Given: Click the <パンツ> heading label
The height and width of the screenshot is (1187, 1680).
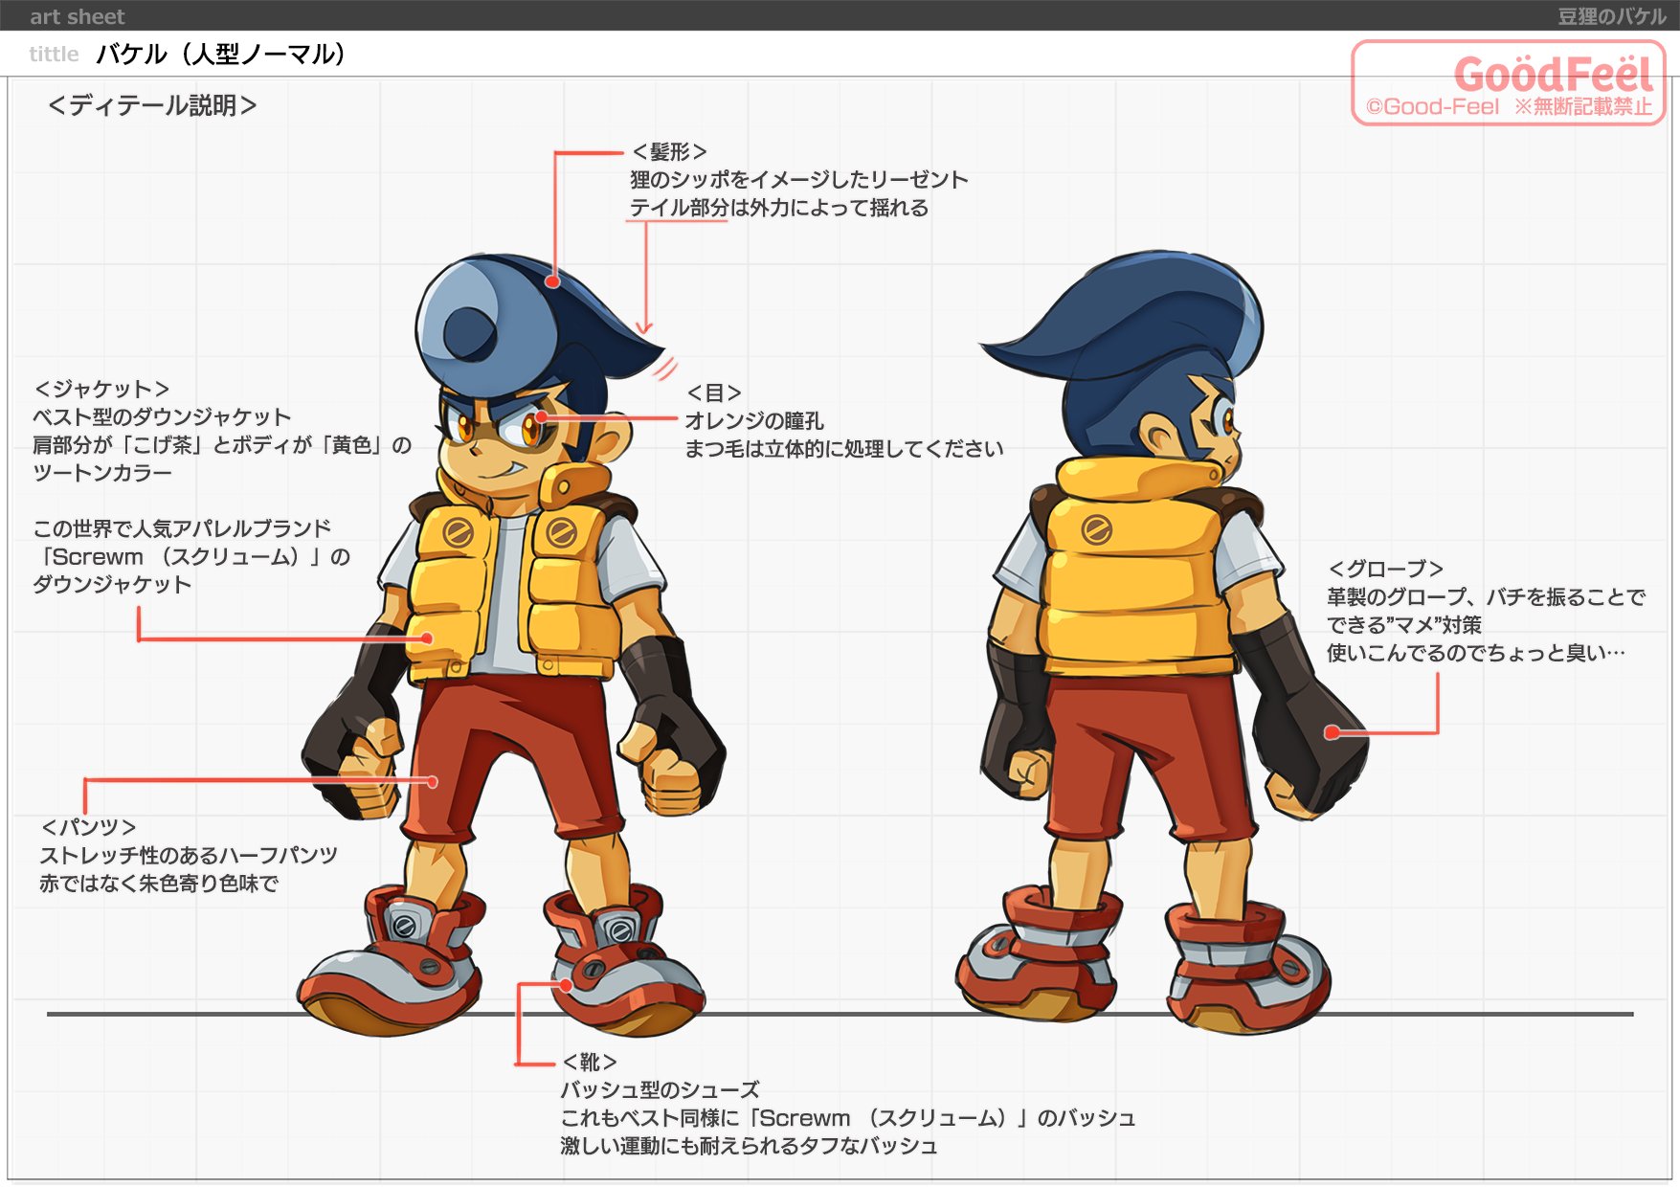Looking at the screenshot, I should [88, 827].
